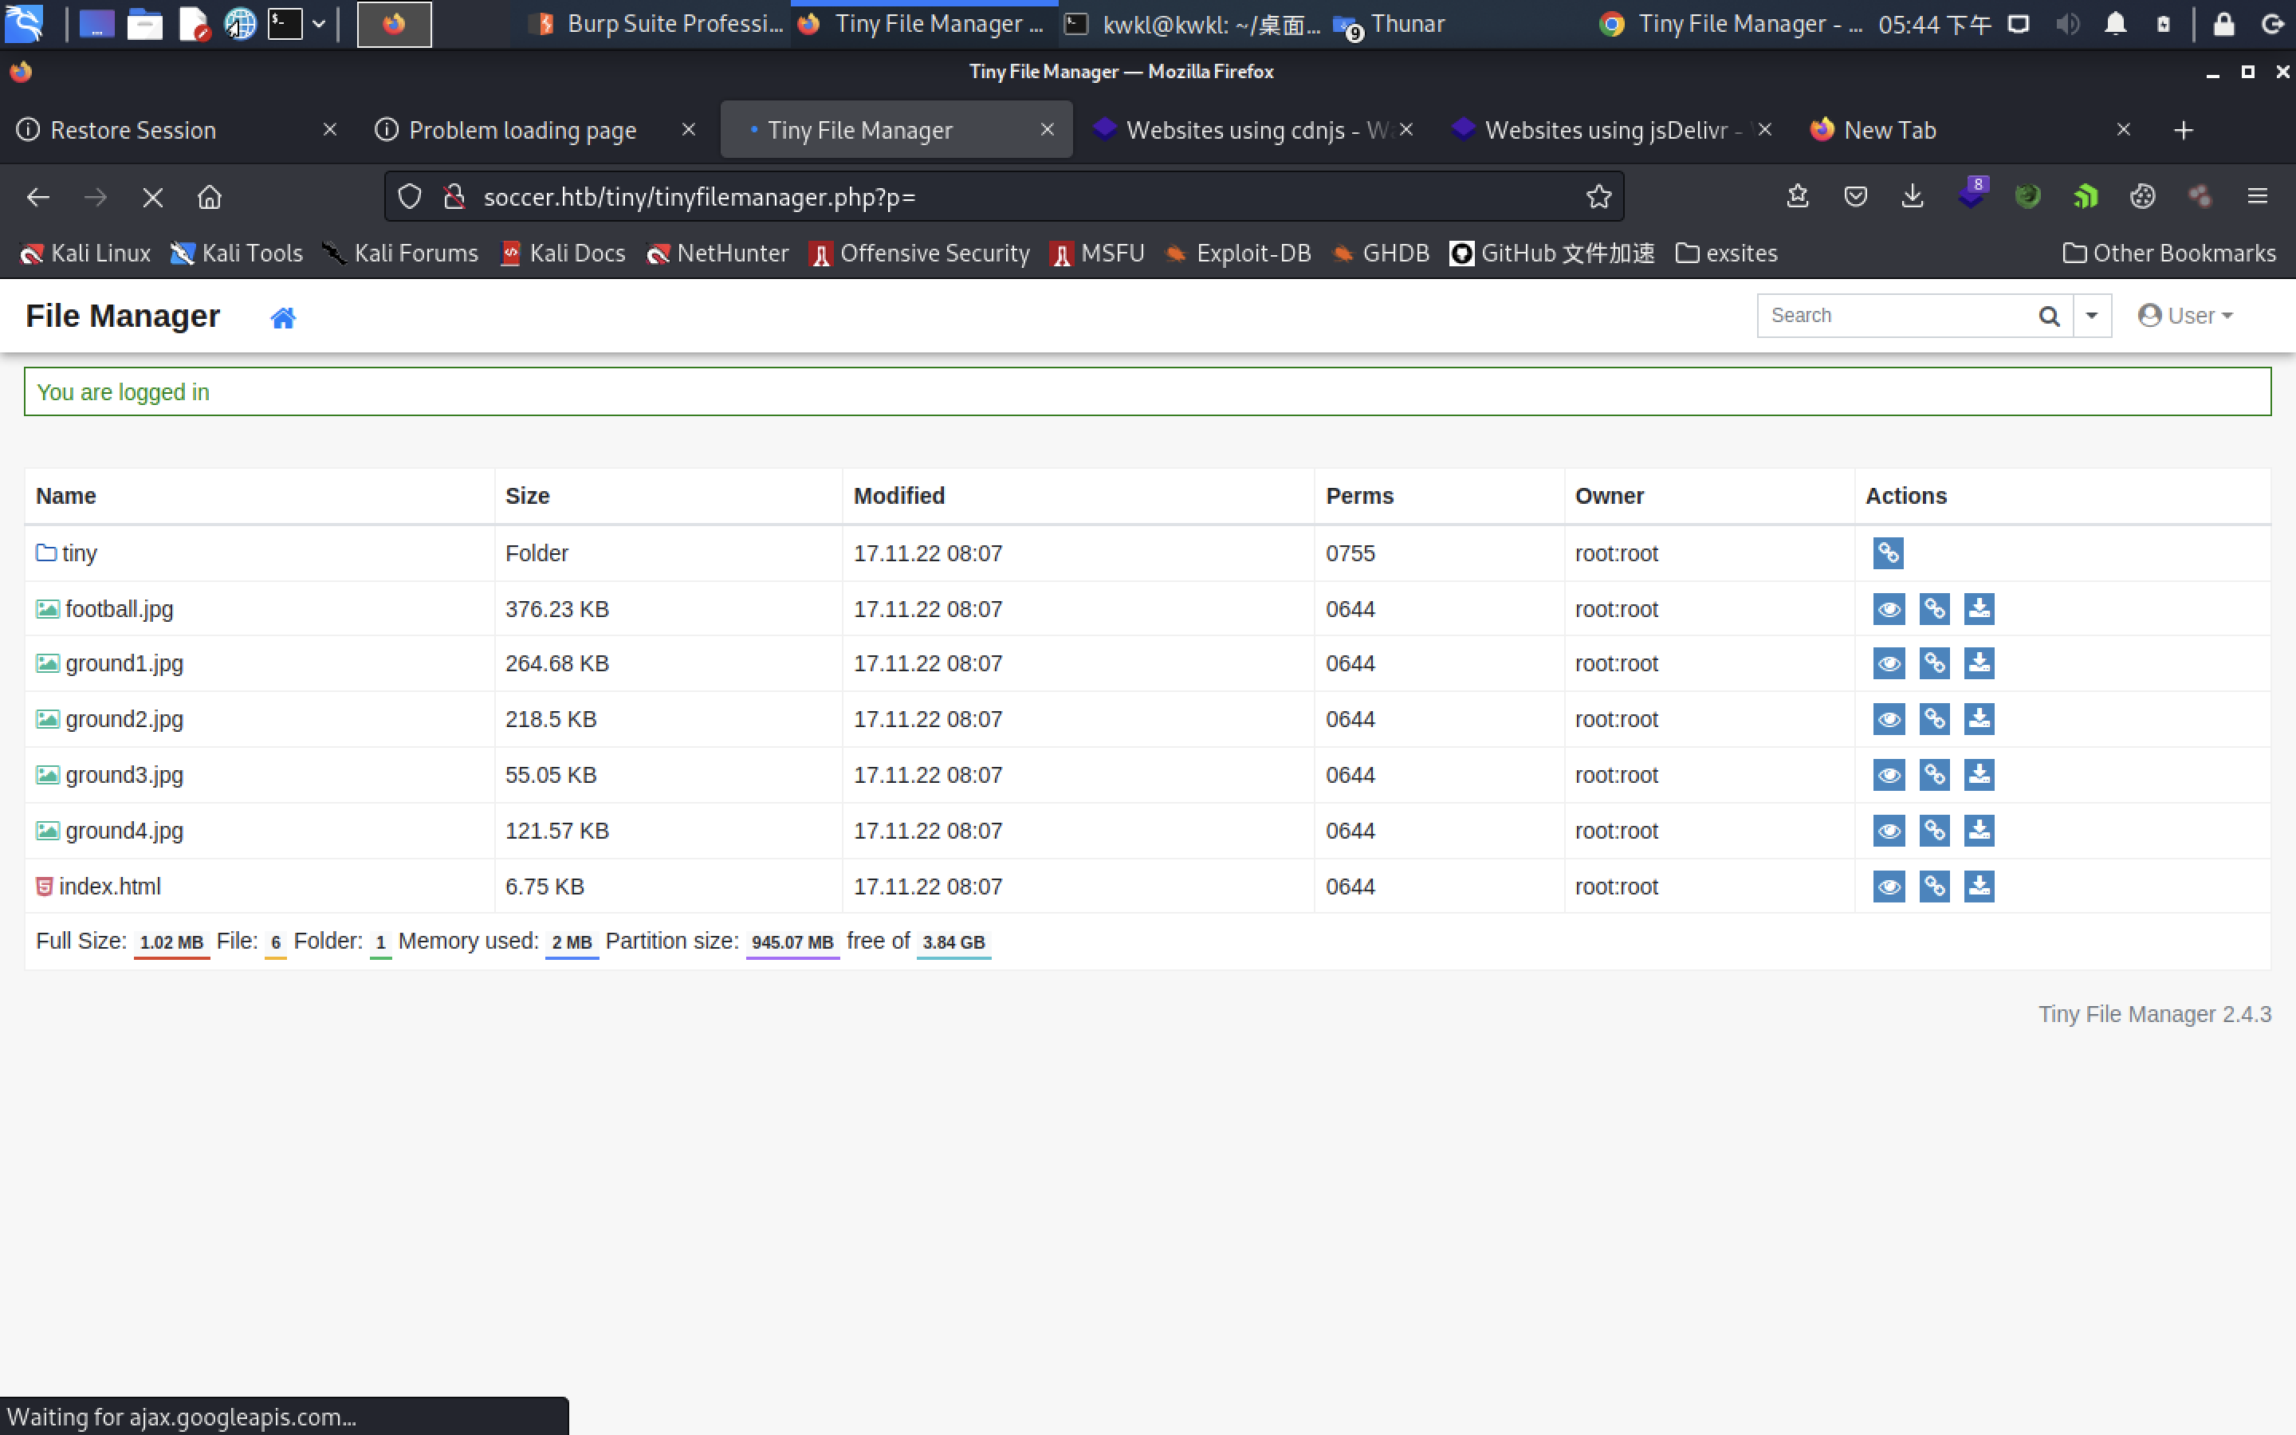Expand the advanced search dropdown arrow
This screenshot has width=2296, height=1435.
click(x=2091, y=316)
